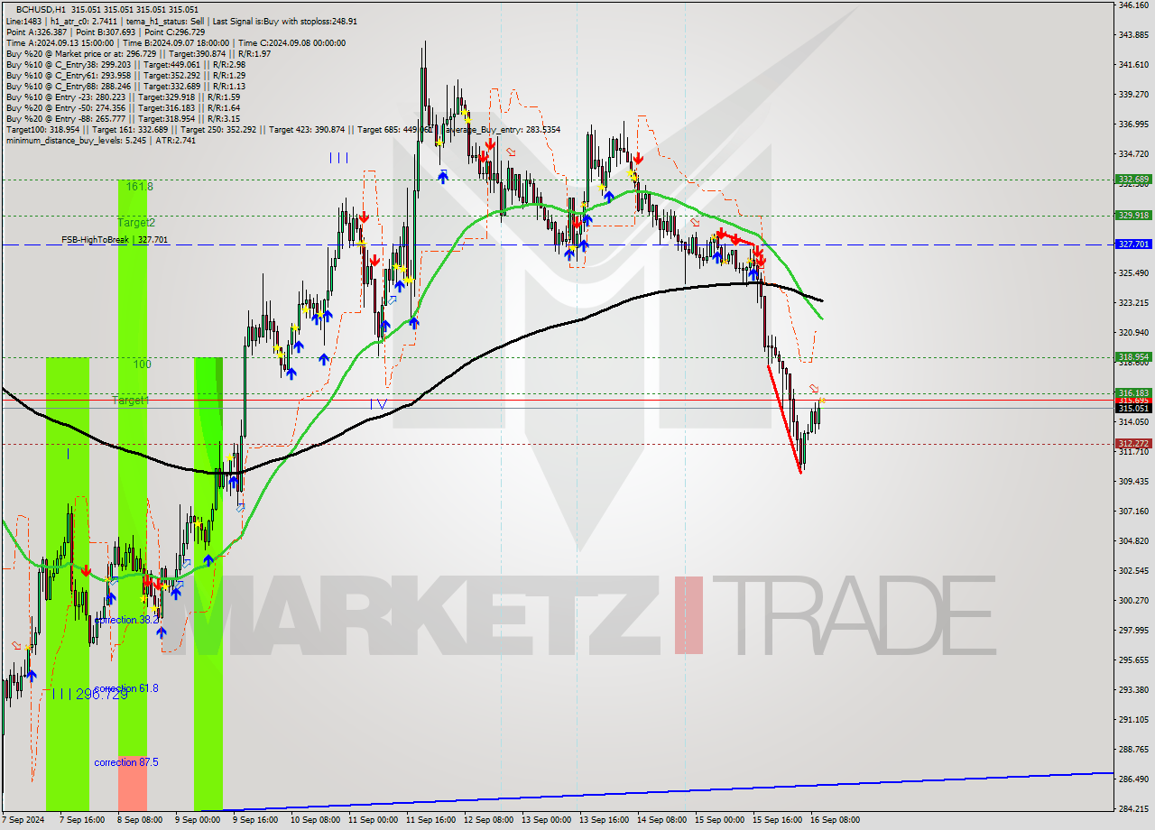The width and height of the screenshot is (1155, 830).
Task: Click the Buy %20 @ Market price line
Action: pos(138,53)
